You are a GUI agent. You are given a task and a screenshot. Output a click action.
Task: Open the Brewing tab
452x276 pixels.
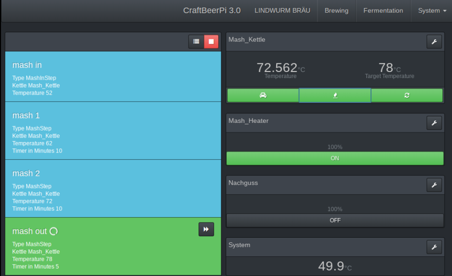click(336, 11)
